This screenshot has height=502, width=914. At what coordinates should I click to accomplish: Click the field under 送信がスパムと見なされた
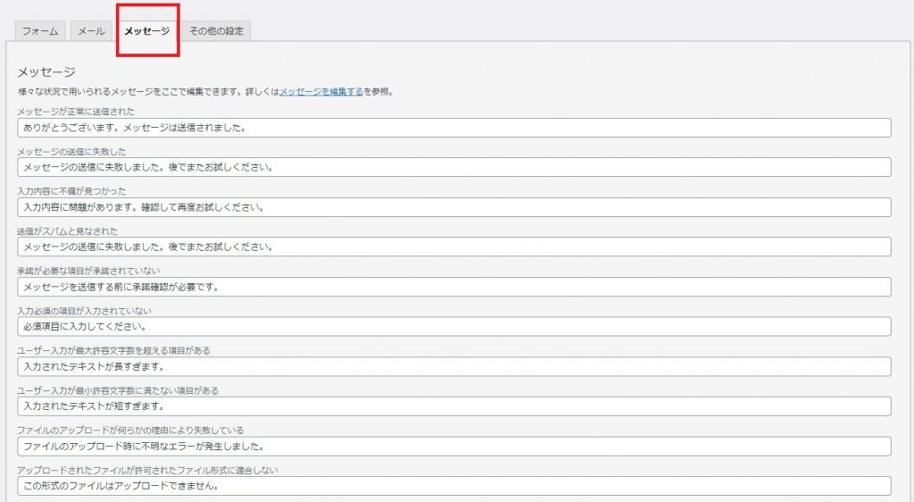[454, 247]
